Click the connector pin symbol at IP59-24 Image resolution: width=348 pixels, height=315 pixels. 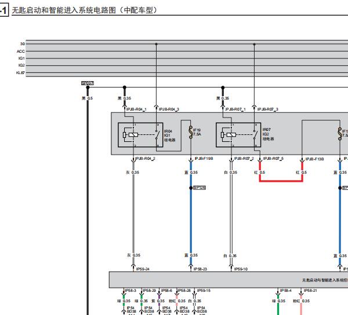133,267
